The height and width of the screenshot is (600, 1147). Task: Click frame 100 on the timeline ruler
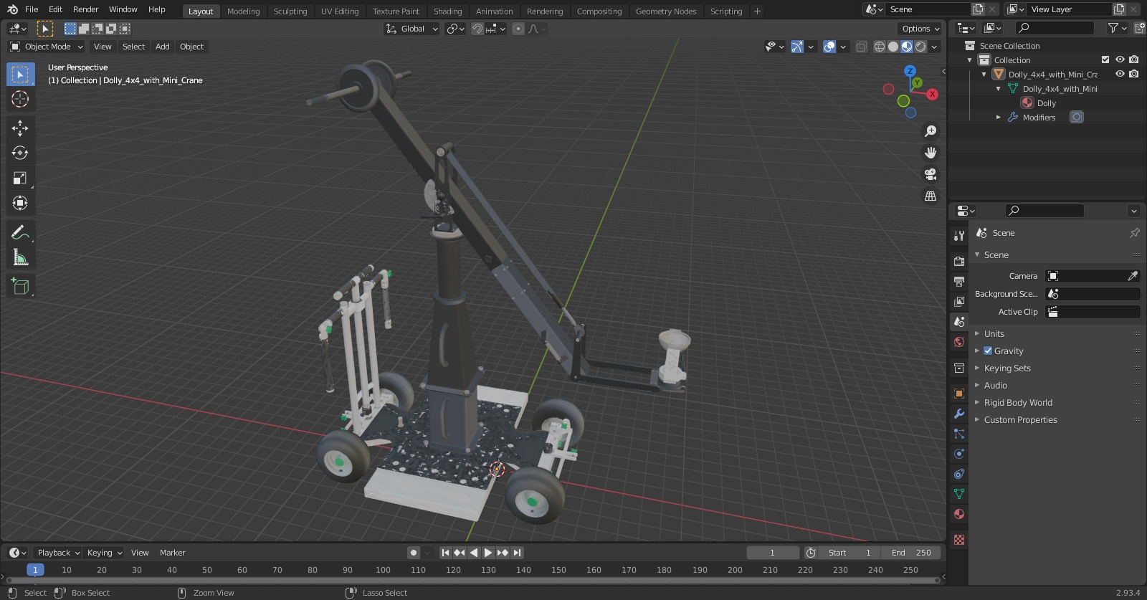coord(383,570)
